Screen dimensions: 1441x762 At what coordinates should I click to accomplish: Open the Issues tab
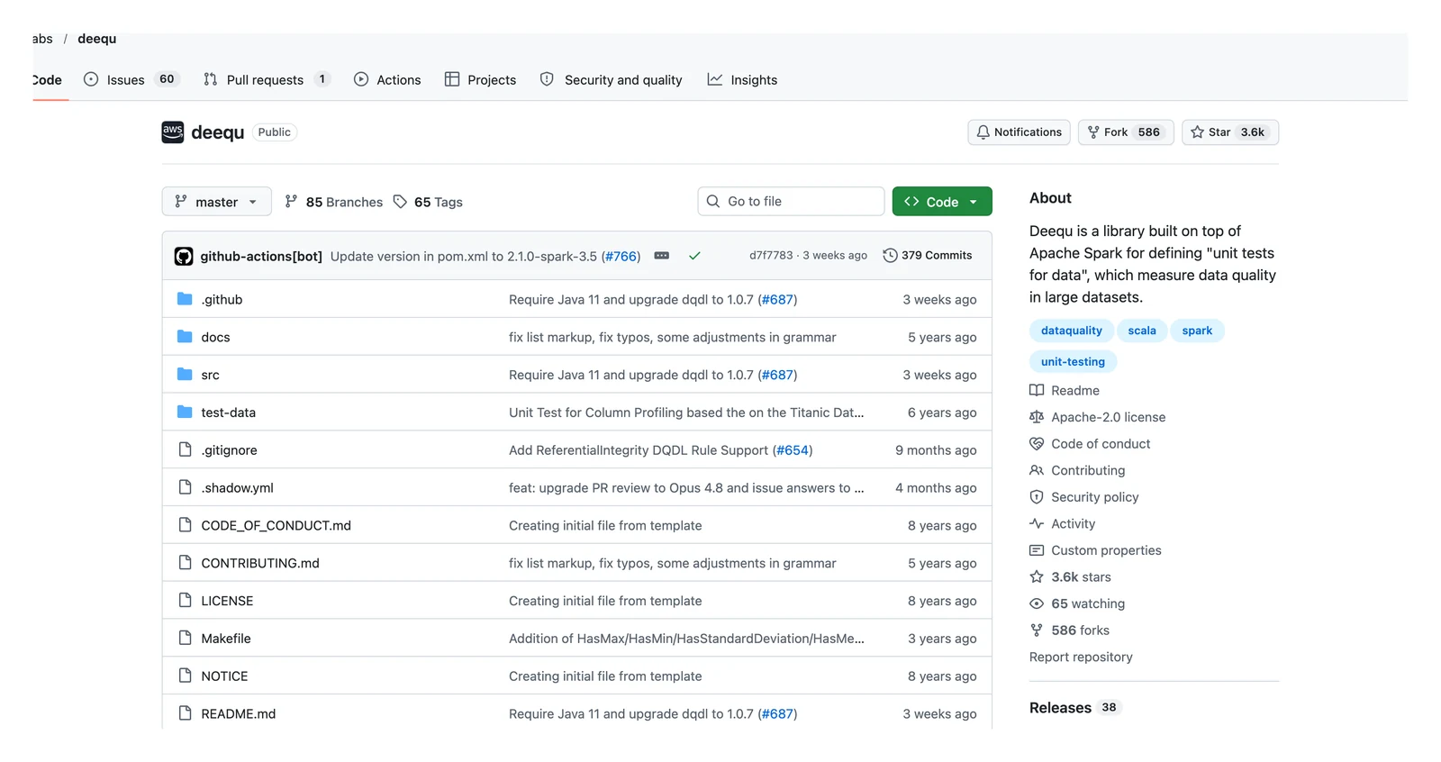tap(131, 79)
